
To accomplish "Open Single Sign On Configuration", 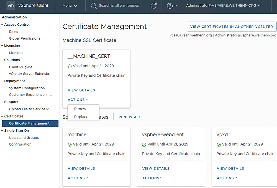I will [x=20, y=144].
